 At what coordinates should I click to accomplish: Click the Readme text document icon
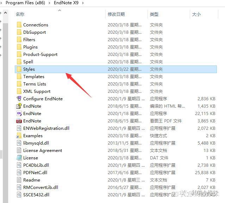(x=19, y=180)
